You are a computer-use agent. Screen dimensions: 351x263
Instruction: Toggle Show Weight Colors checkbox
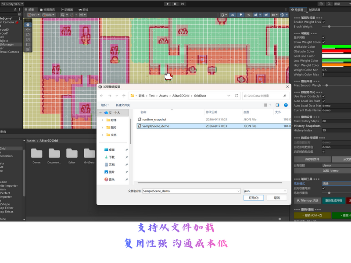(324, 42)
